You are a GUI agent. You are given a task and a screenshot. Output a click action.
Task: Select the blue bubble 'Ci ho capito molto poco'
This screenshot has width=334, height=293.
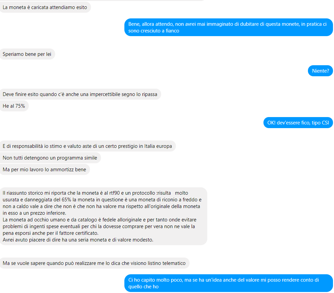[x=229, y=283]
